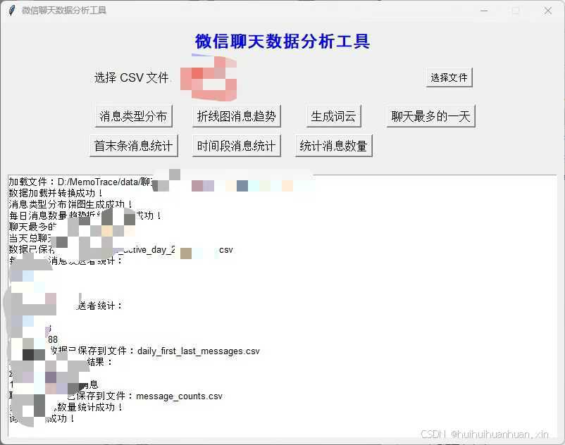Click log line 加载文件：D:/MemoTrace/data

point(81,182)
